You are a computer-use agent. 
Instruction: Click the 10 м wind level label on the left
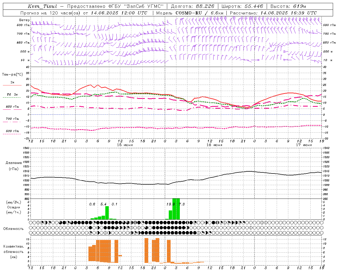25,60
